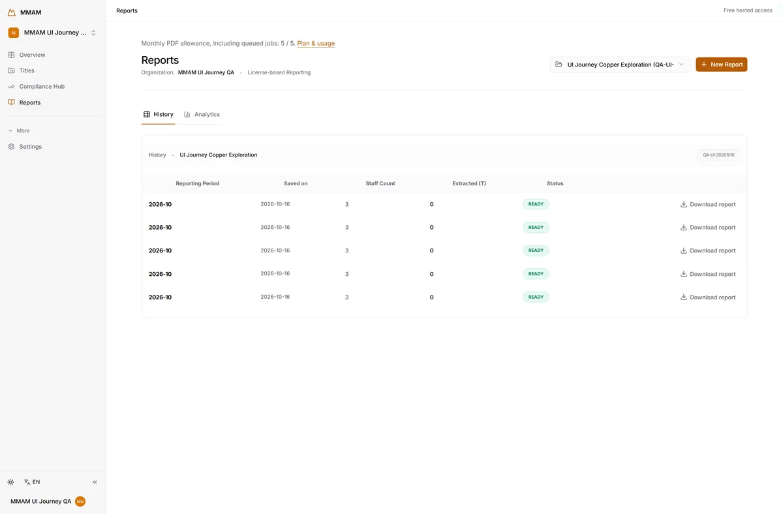Click the MU user avatar
This screenshot has width=783, height=514.
point(80,502)
